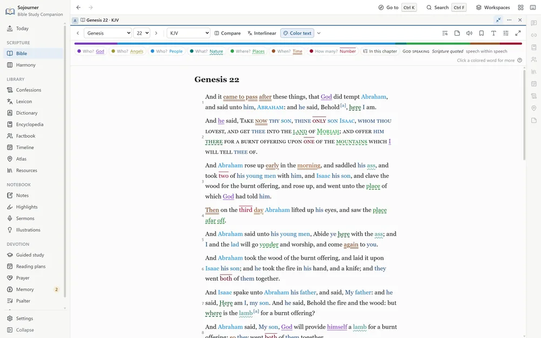Open Atlas in the sidebar
541x338 pixels.
(x=33, y=159)
